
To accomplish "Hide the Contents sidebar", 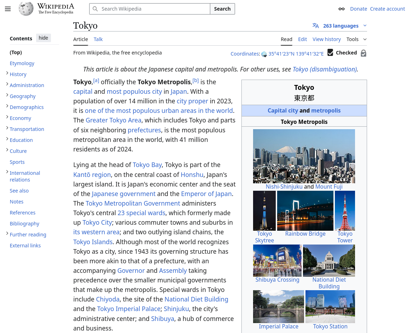I will [x=44, y=38].
